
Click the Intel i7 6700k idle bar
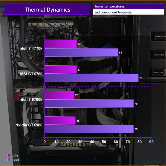tap(60, 95)
